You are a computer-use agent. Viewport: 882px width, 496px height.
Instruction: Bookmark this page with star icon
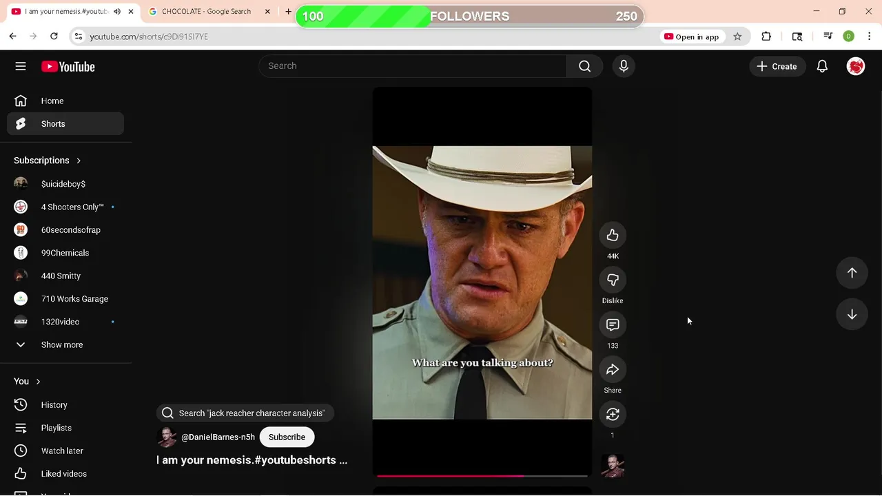pyautogui.click(x=737, y=37)
